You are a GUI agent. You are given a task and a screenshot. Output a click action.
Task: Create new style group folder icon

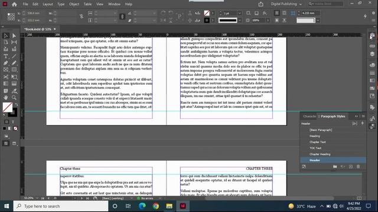click(x=335, y=167)
